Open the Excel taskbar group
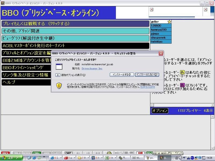215x161 pixels. (110, 158)
